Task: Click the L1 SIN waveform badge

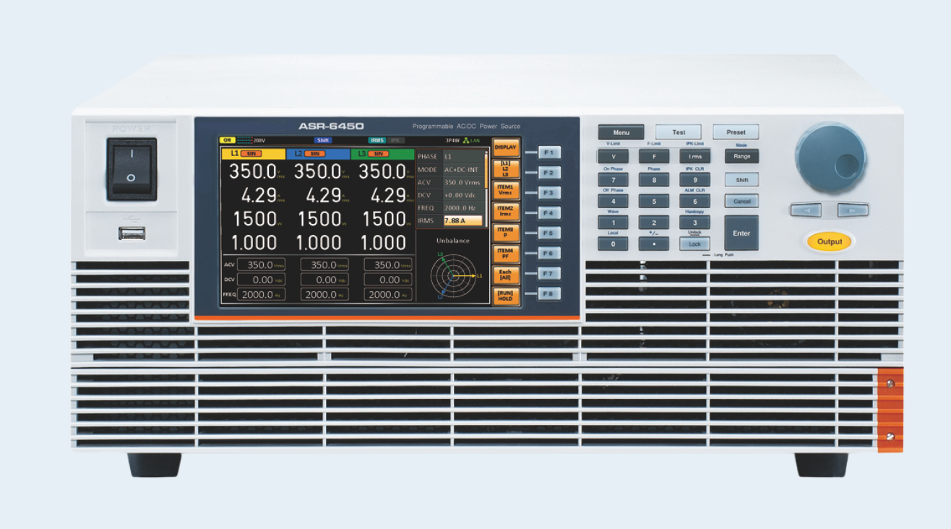Action: [x=252, y=154]
